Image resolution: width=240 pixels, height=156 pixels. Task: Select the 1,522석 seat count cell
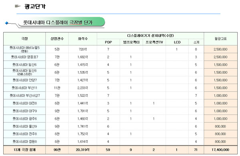coord(83,96)
